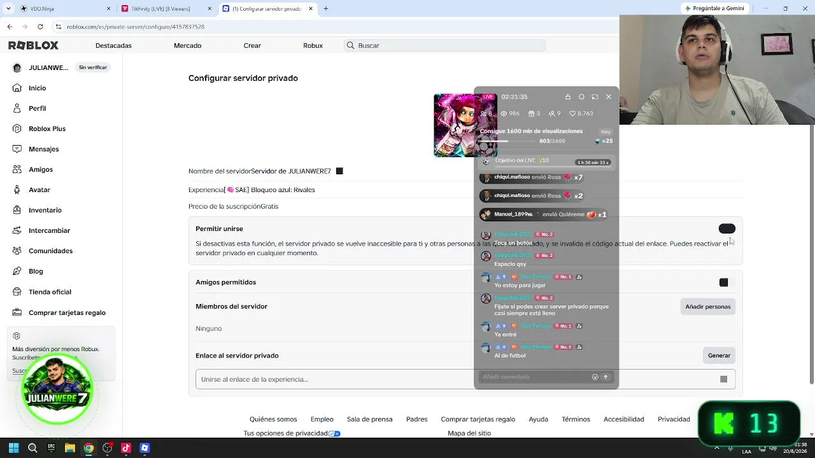Viewport: 815px width, 458px height.
Task: Open the Quiénes somos footer link
Action: 273,419
